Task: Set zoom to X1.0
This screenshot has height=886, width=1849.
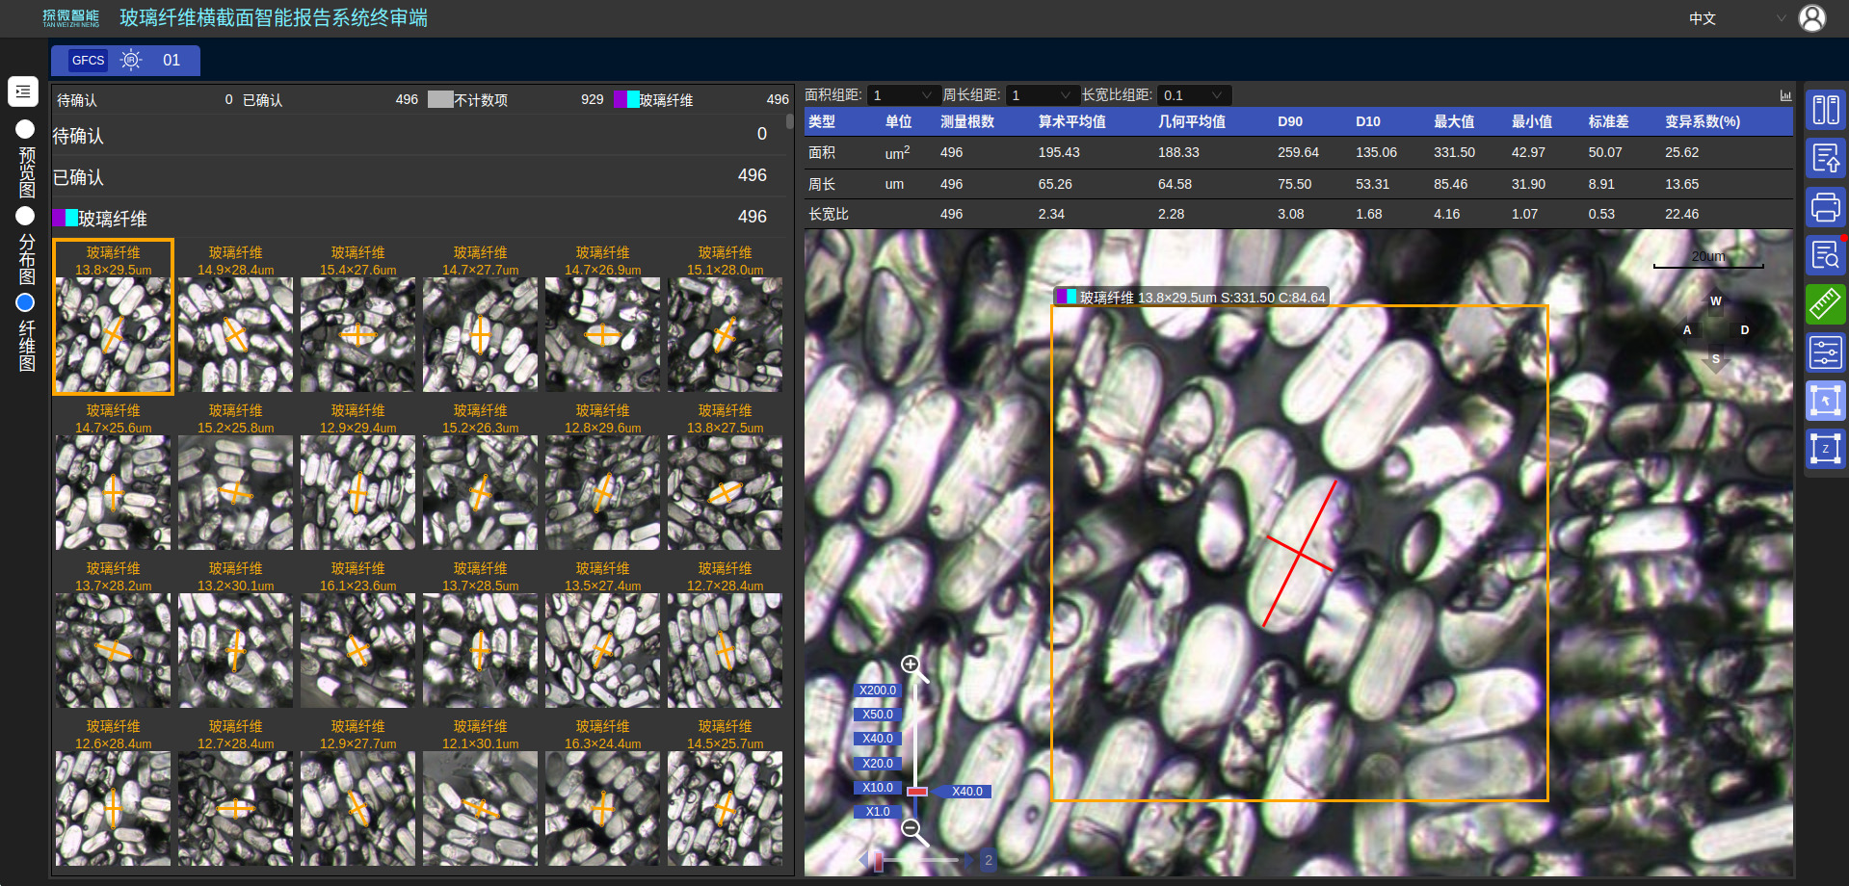Action: (x=878, y=812)
